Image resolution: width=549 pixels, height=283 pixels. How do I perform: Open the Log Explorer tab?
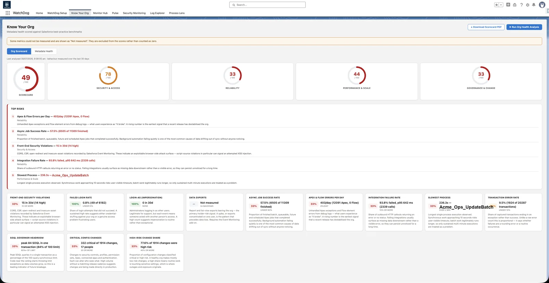tap(157, 13)
